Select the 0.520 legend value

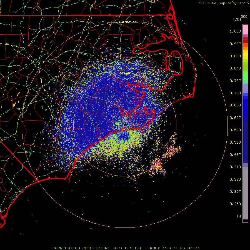pyautogui.click(x=235, y=142)
